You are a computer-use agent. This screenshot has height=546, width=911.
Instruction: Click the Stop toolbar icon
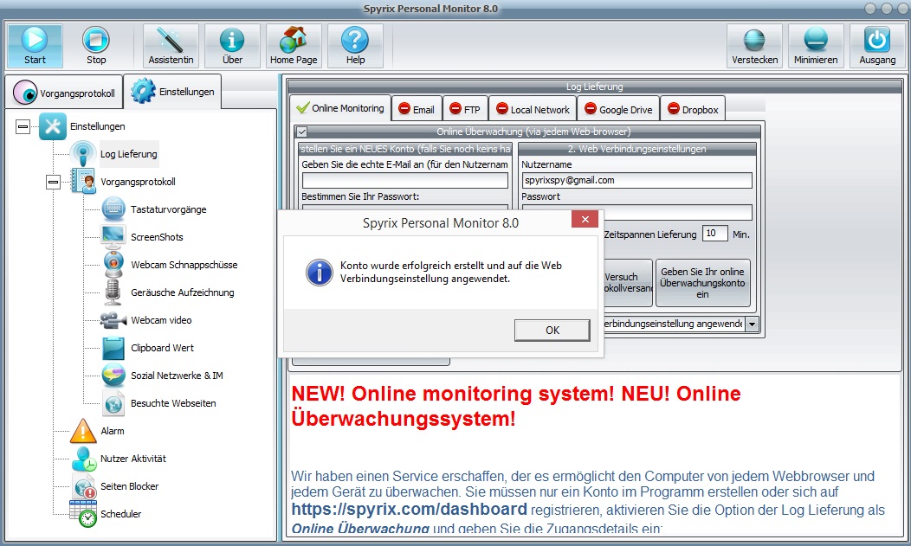[96, 40]
